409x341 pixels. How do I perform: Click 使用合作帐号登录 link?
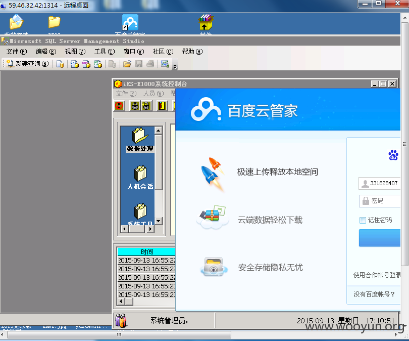pyautogui.click(x=377, y=275)
